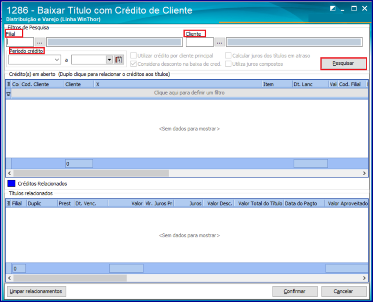Toggle Considera desconto na baixa de cred.
373x302 pixels.
[133, 64]
